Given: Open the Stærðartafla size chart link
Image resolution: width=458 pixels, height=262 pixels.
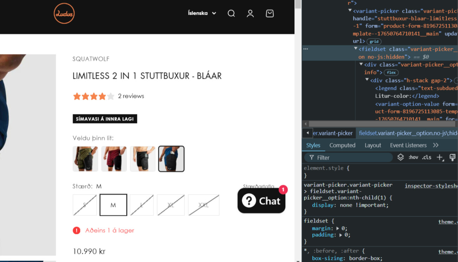Looking at the screenshot, I should tap(259, 187).
